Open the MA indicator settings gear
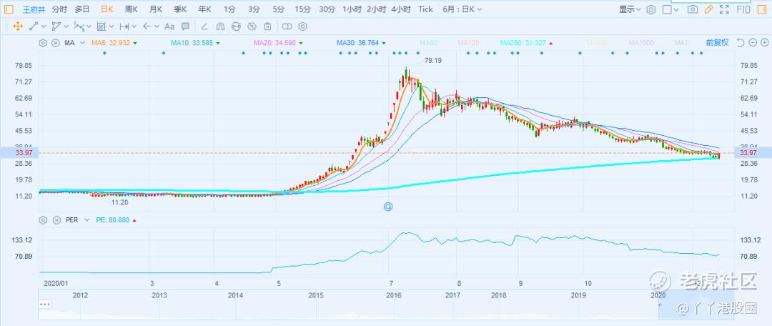This screenshot has height=326, width=772. [x=44, y=43]
